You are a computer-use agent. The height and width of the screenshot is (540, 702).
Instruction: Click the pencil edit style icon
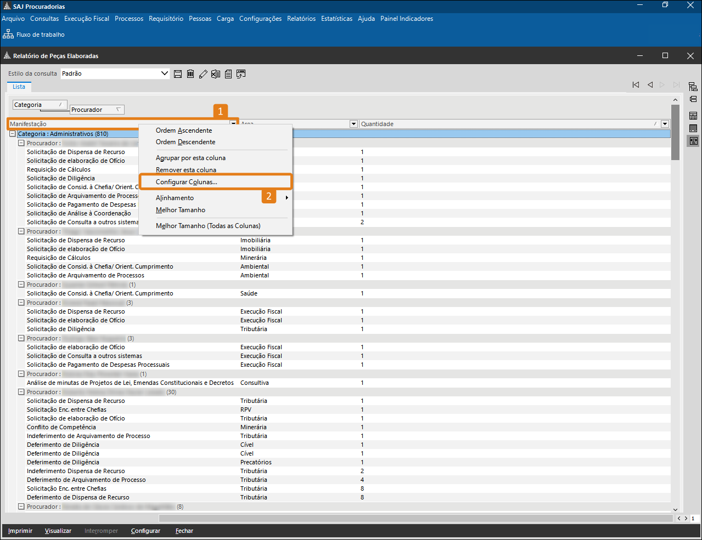[203, 74]
